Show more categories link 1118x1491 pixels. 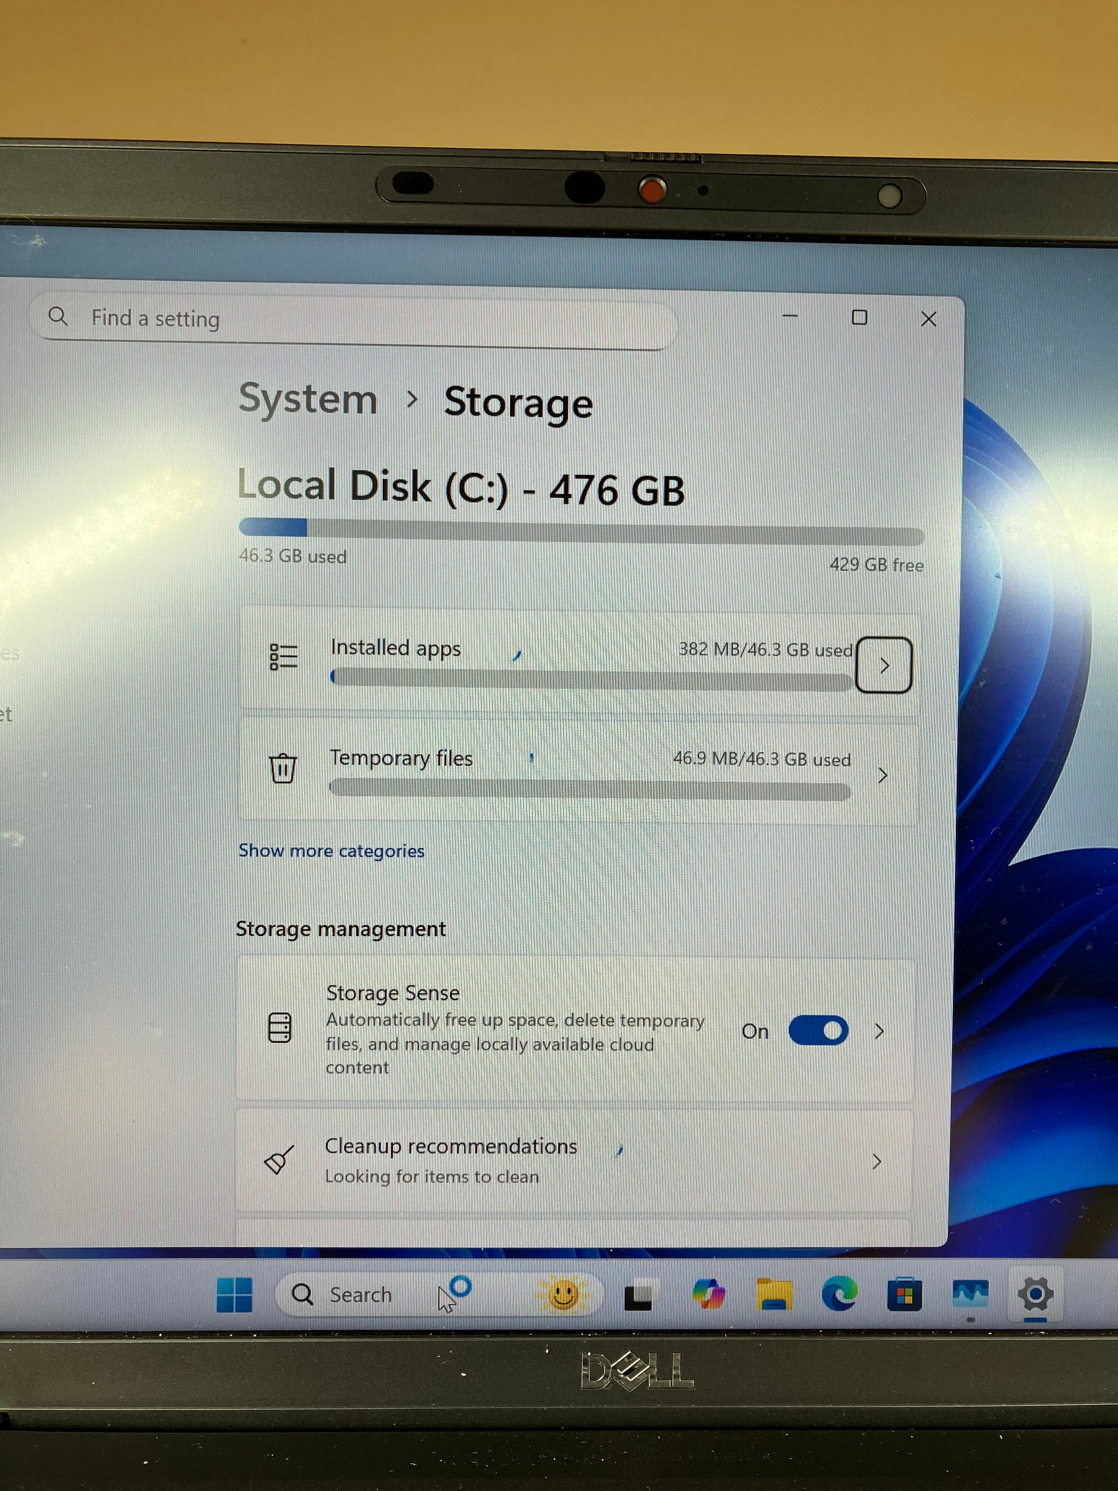pyautogui.click(x=331, y=851)
